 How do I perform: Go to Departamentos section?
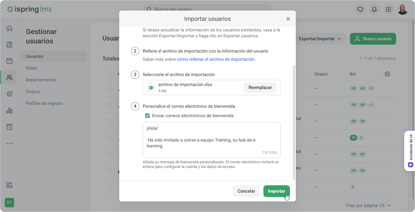click(41, 80)
